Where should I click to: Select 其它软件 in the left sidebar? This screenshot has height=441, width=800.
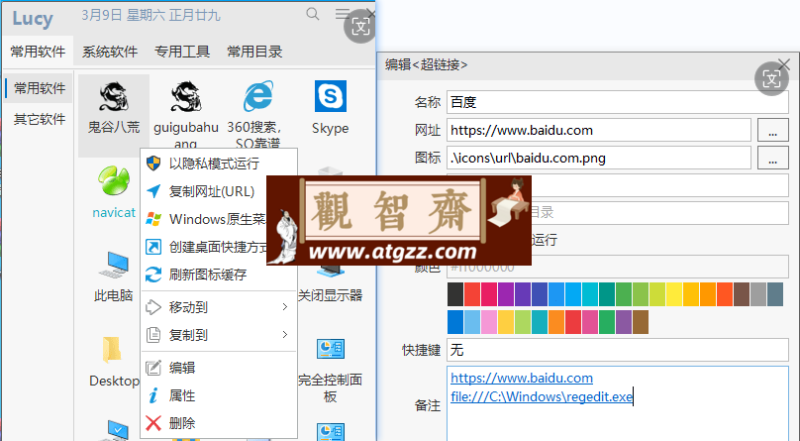[x=40, y=119]
